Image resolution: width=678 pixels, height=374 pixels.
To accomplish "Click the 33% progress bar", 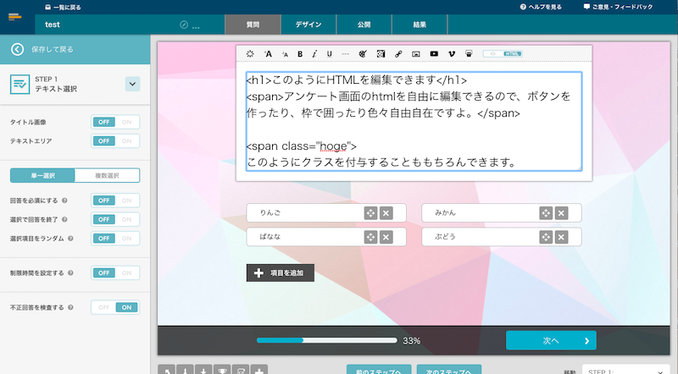I will click(326, 340).
